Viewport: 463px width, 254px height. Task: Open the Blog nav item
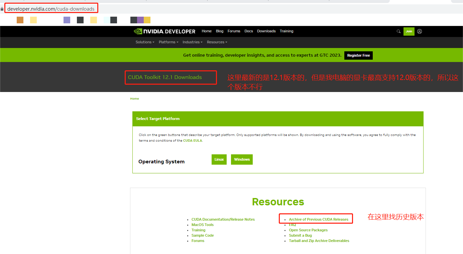220,31
